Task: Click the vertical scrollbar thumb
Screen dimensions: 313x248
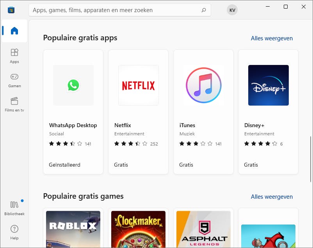Action: pyautogui.click(x=310, y=159)
